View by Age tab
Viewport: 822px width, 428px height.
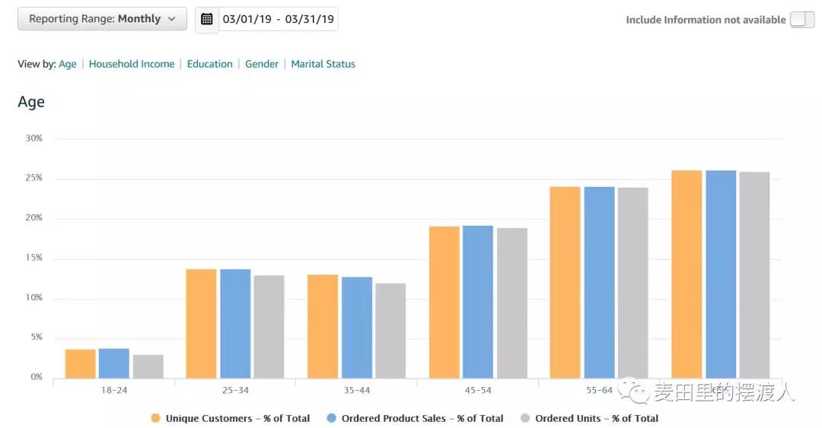(68, 64)
